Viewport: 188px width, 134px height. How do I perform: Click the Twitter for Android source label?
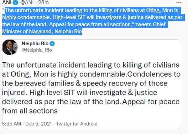coord(77,124)
